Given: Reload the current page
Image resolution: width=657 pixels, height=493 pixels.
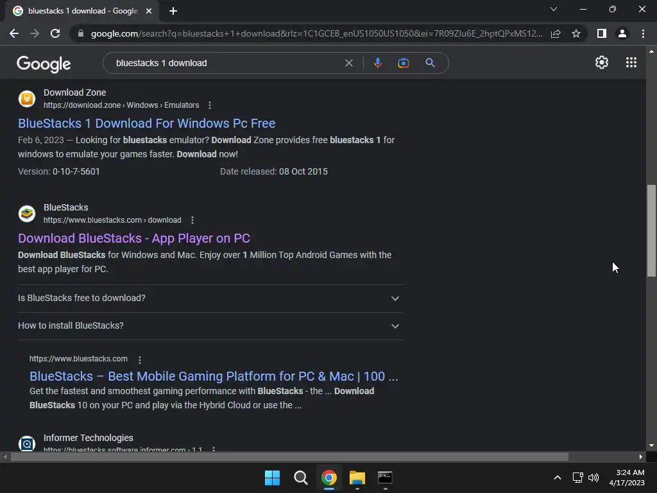Looking at the screenshot, I should [55, 33].
